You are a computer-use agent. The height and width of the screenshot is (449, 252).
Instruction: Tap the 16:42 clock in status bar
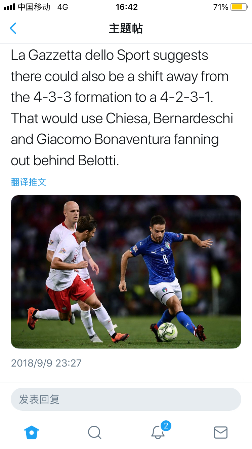(x=127, y=7)
